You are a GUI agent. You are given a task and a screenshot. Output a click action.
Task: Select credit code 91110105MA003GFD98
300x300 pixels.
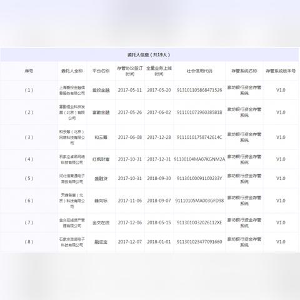coord(199,201)
